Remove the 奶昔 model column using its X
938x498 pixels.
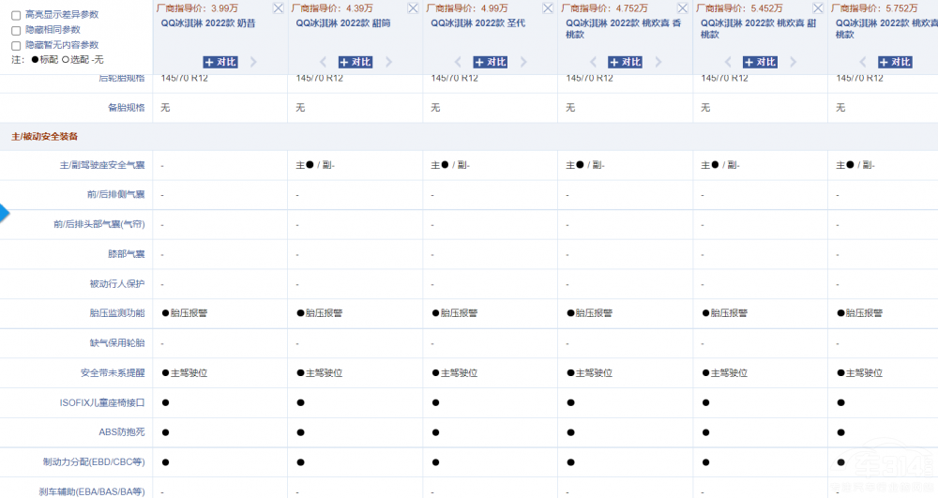(278, 8)
